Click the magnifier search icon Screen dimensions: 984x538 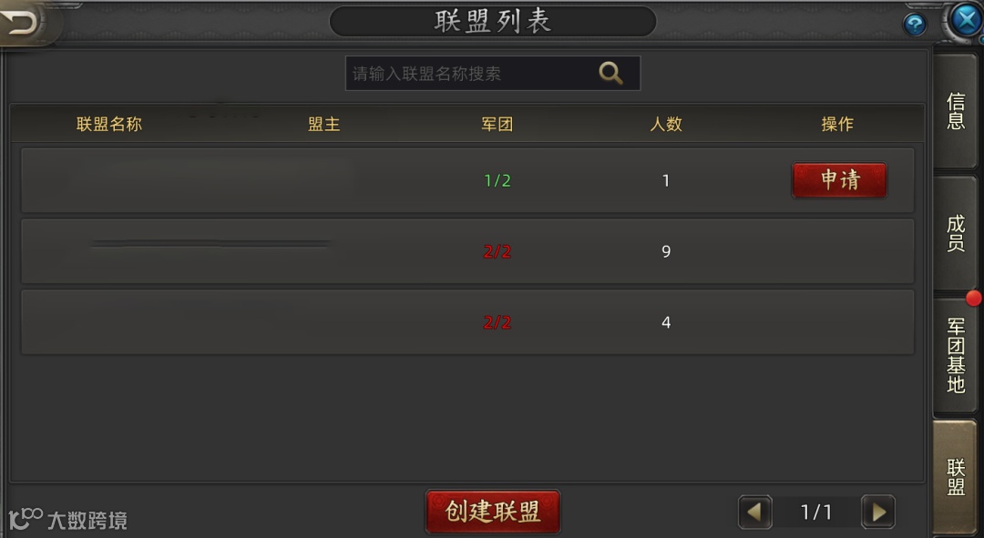pos(610,74)
